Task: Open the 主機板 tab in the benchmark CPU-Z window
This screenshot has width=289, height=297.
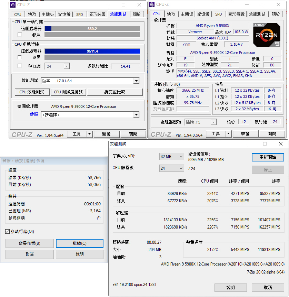Action: (x=48, y=15)
